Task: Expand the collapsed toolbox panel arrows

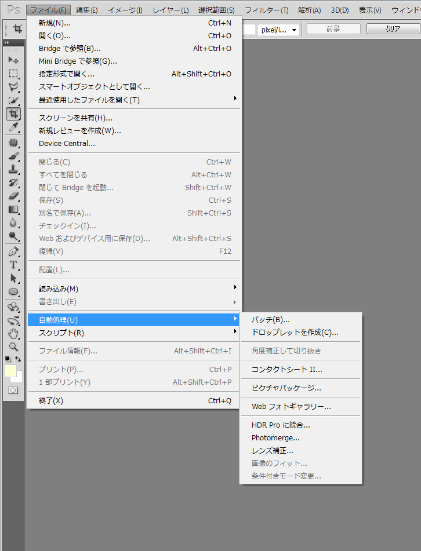Action: pyautogui.click(x=6, y=42)
